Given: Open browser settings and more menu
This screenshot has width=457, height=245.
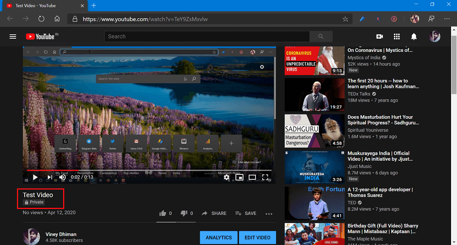Looking at the screenshot, I should click(447, 19).
